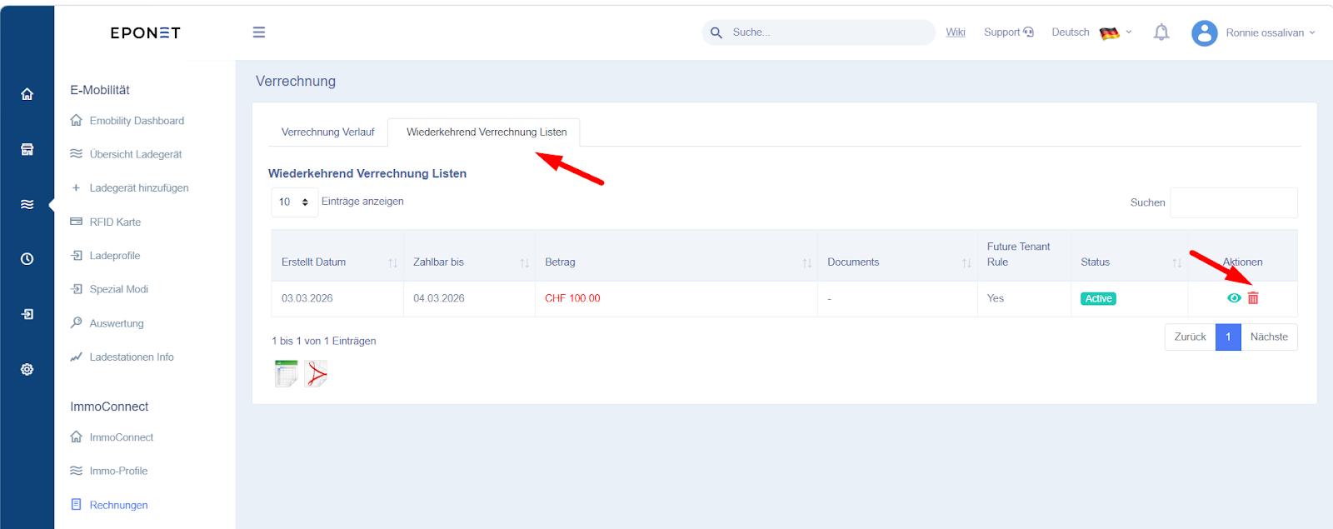Toggle the hamburger sidebar menu
Image resolution: width=1333 pixels, height=529 pixels.
tap(259, 32)
